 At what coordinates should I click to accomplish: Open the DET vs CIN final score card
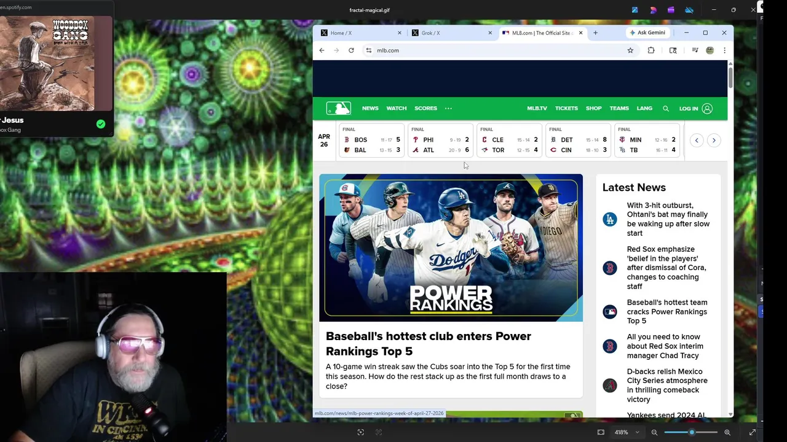click(578, 141)
